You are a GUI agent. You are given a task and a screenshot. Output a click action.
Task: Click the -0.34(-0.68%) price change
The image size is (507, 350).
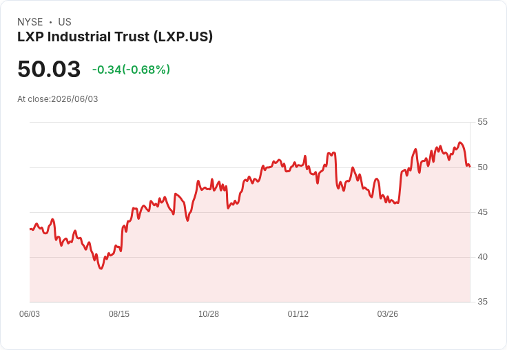tap(131, 70)
